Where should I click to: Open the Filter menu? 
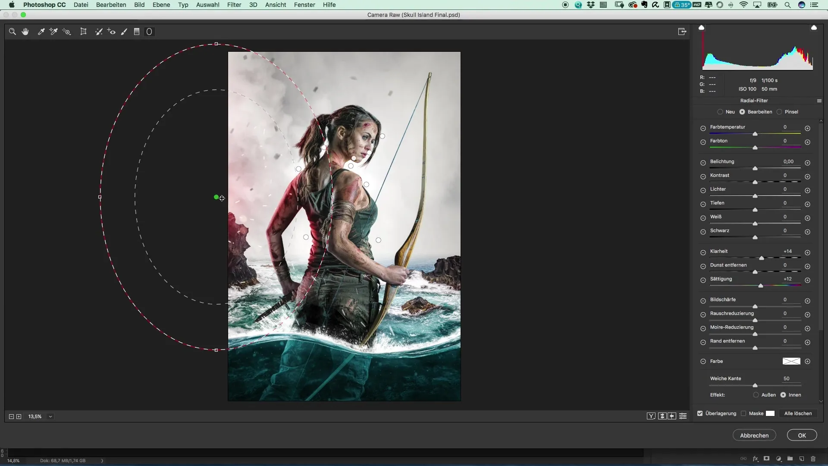coord(234,5)
